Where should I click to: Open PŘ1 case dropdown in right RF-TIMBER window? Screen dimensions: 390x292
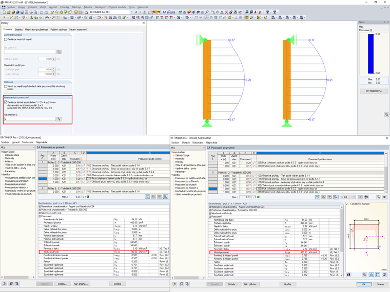point(204,148)
